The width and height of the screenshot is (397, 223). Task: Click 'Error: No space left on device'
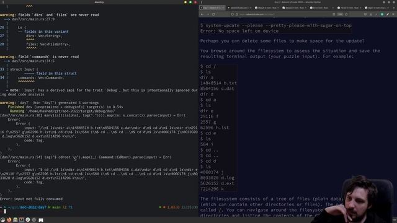[239, 31]
